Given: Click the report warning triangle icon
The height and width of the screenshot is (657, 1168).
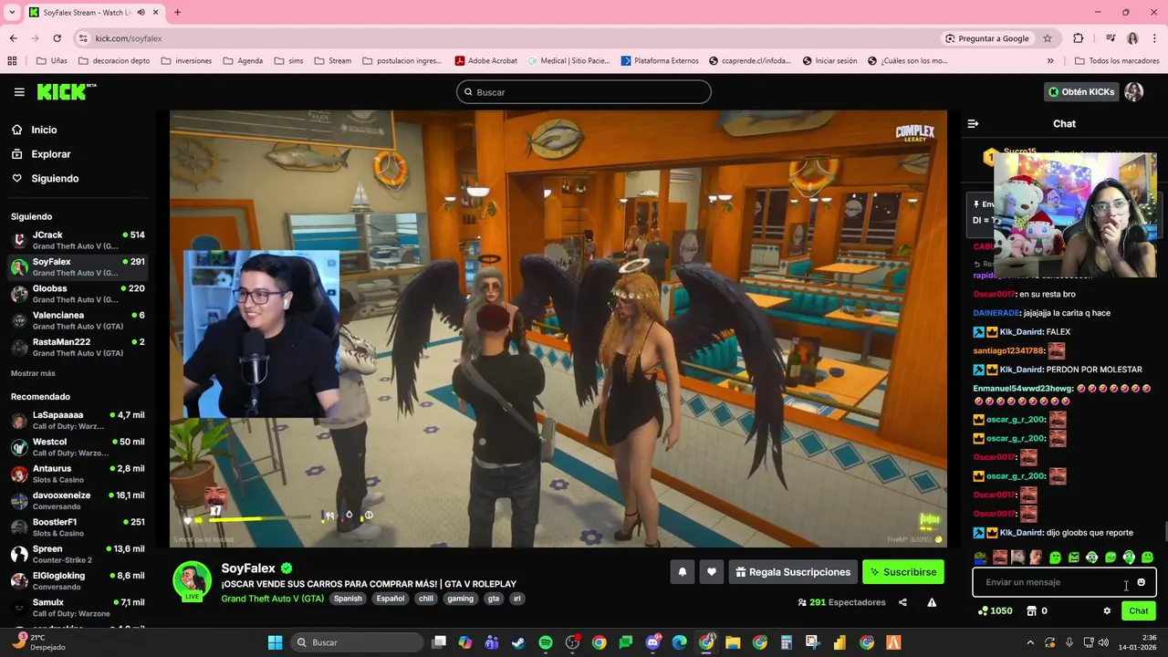Looking at the screenshot, I should click(932, 602).
